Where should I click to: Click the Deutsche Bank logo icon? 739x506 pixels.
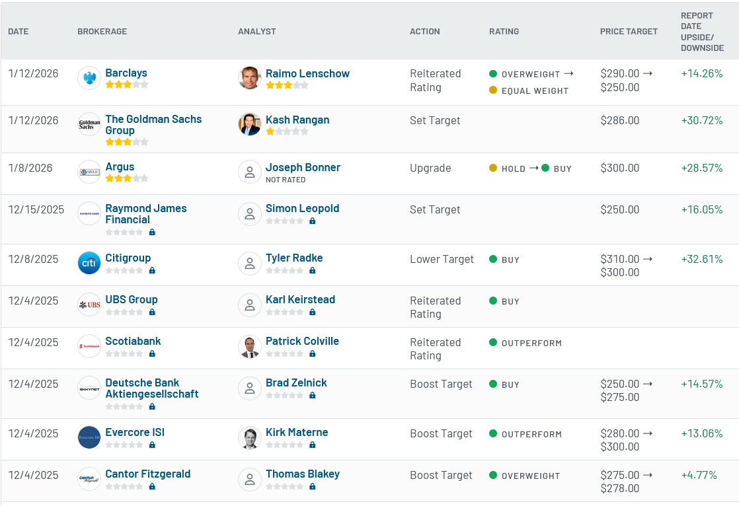pyautogui.click(x=89, y=388)
